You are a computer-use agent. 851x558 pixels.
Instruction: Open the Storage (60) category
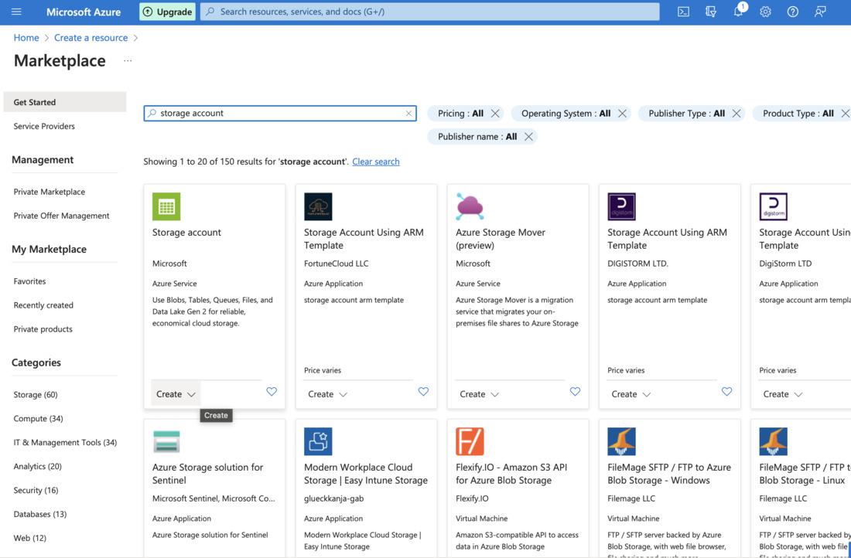[36, 395]
